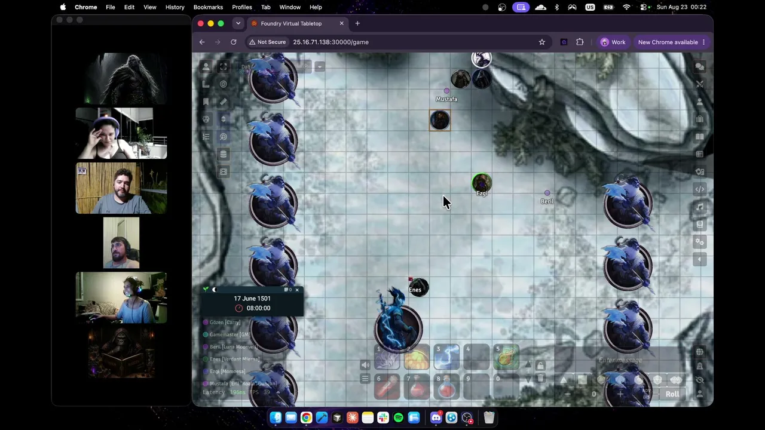
Task: Open the Combat Encounters sidebar tab
Action: click(700, 84)
